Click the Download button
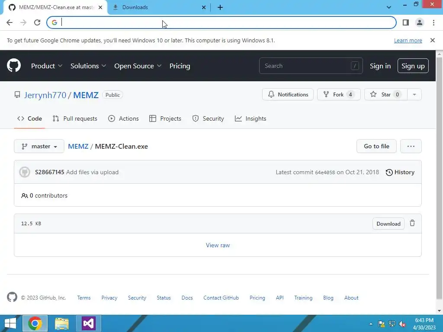The height and width of the screenshot is (332, 443). coord(388,223)
